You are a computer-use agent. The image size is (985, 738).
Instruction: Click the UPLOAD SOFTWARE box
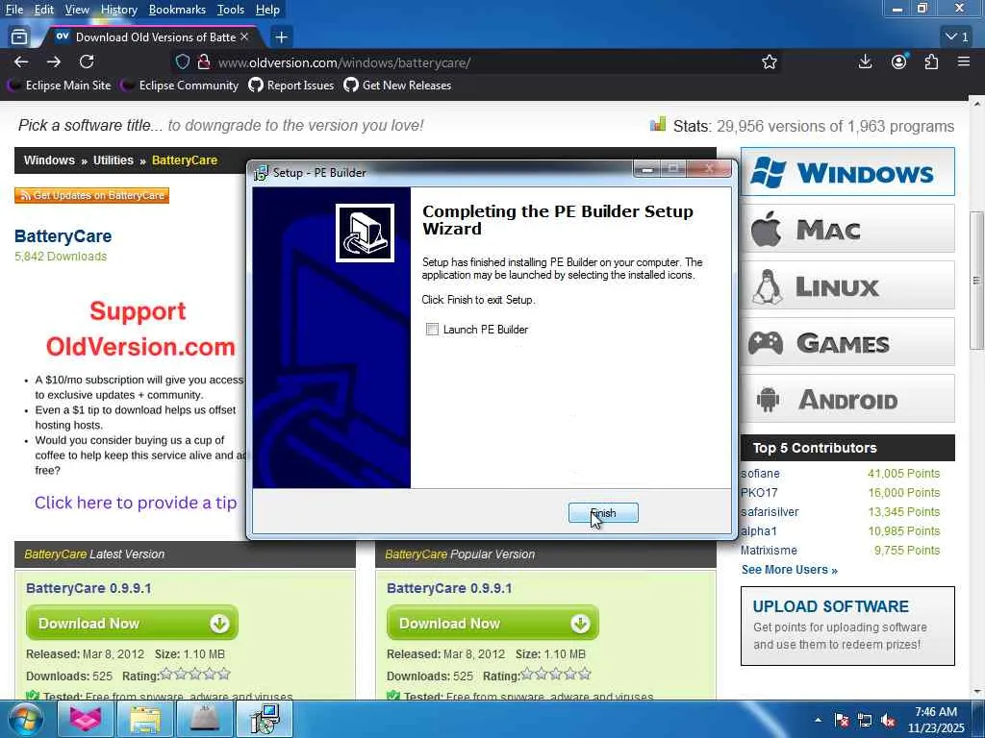click(x=847, y=626)
